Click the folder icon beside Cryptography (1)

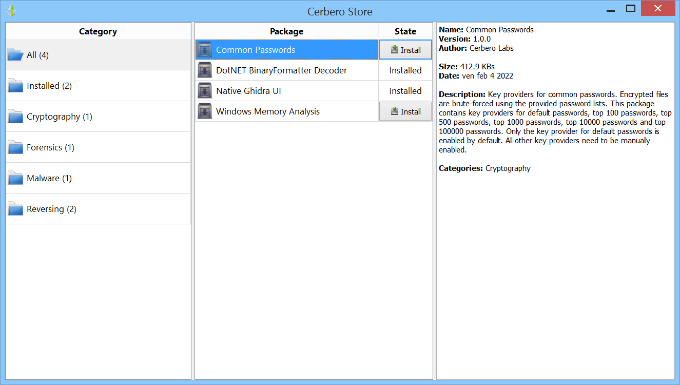pyautogui.click(x=15, y=117)
